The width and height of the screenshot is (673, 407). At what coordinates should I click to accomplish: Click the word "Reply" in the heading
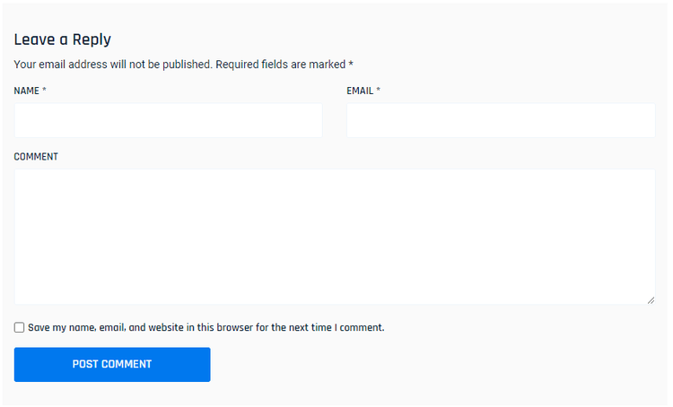[x=92, y=39]
